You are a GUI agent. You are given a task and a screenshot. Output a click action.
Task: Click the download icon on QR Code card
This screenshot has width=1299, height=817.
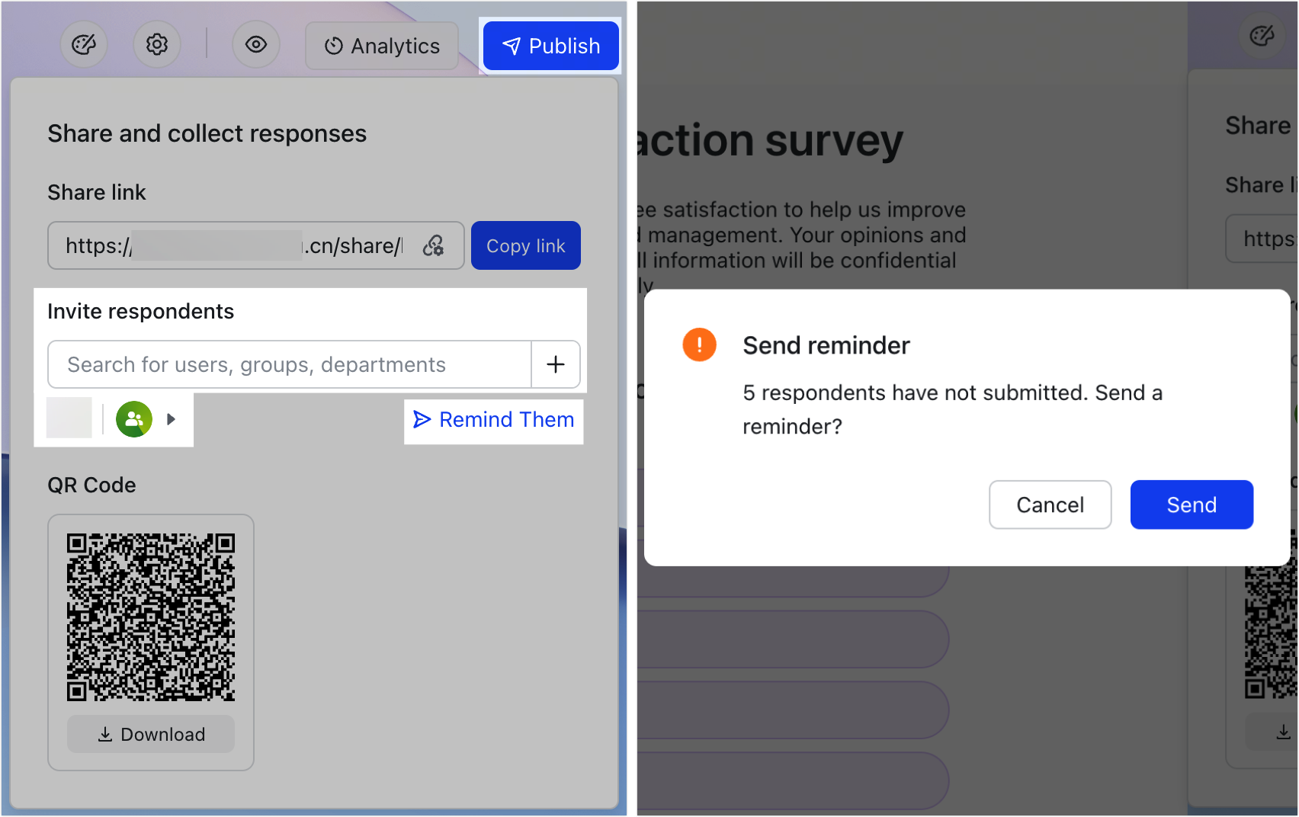pos(104,734)
